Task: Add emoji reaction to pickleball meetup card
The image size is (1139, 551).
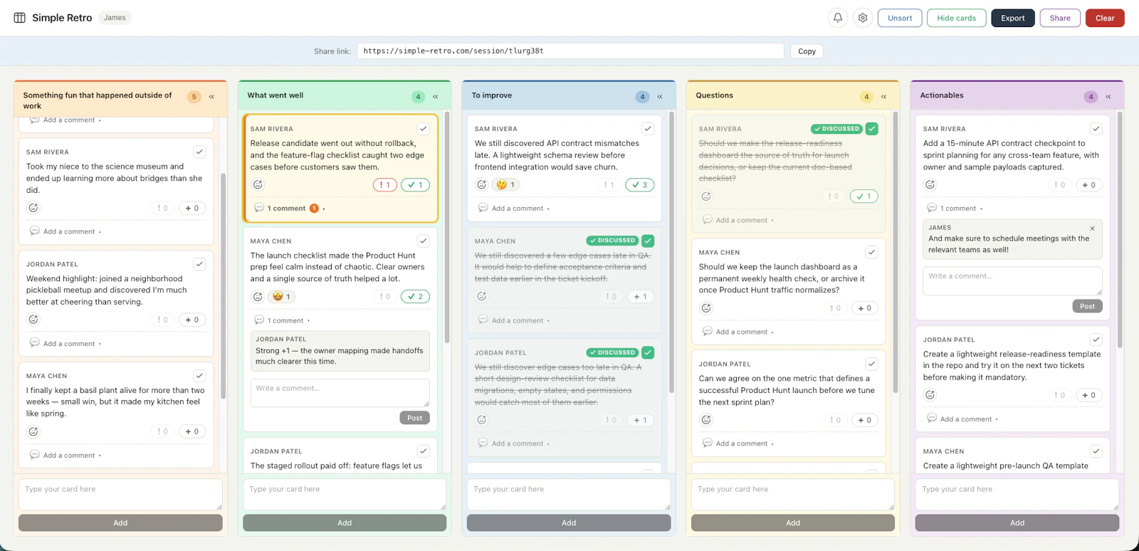Action: (x=33, y=320)
